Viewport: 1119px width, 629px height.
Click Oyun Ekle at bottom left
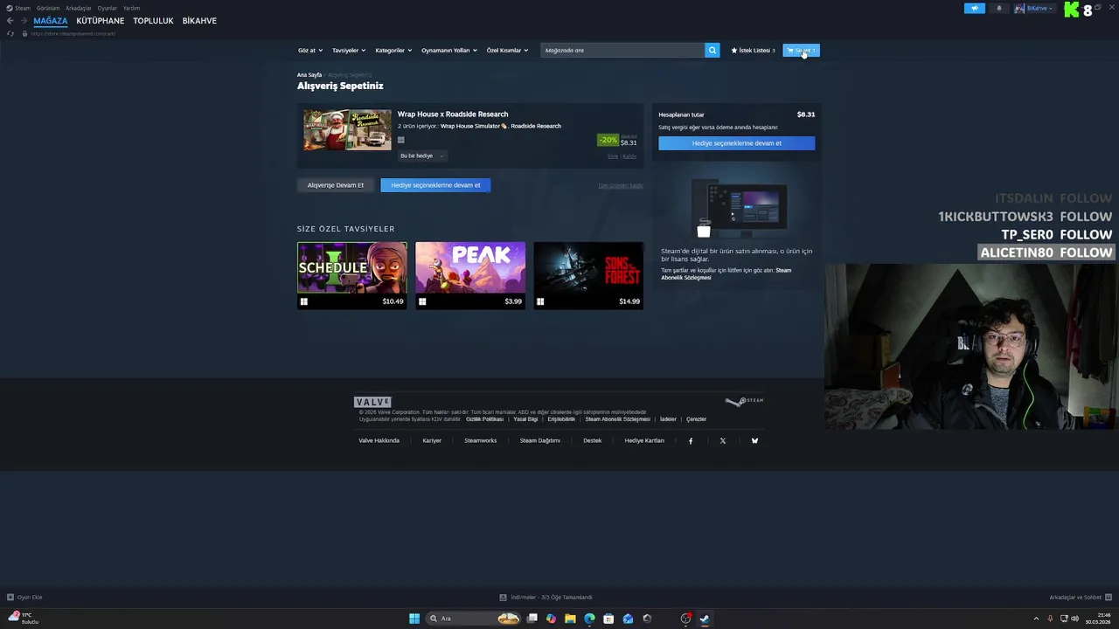(x=24, y=598)
